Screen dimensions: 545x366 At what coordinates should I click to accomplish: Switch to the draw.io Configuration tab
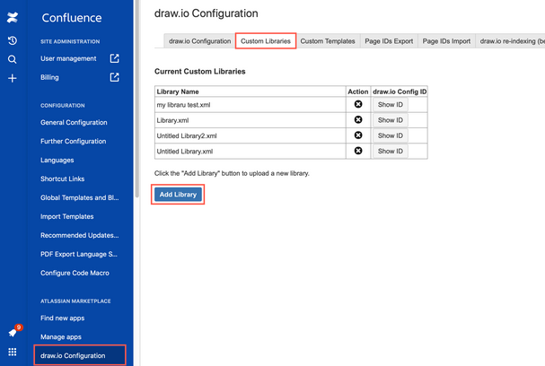point(199,41)
